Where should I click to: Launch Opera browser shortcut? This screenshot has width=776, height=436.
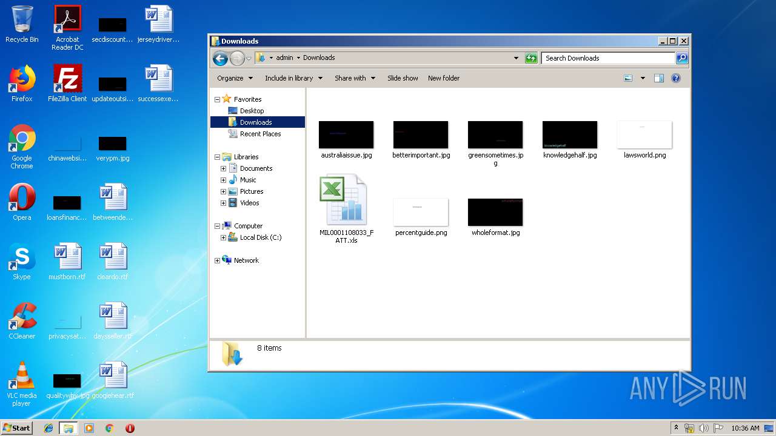(22, 202)
